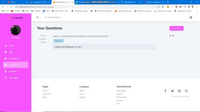Screen dimensions: 200x112
Task: Open the News bookmark
Action: coord(46,11)
